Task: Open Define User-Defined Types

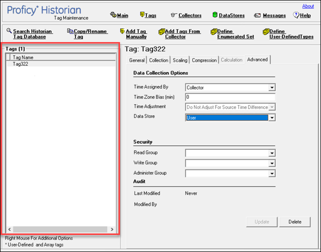Action: (x=291, y=34)
